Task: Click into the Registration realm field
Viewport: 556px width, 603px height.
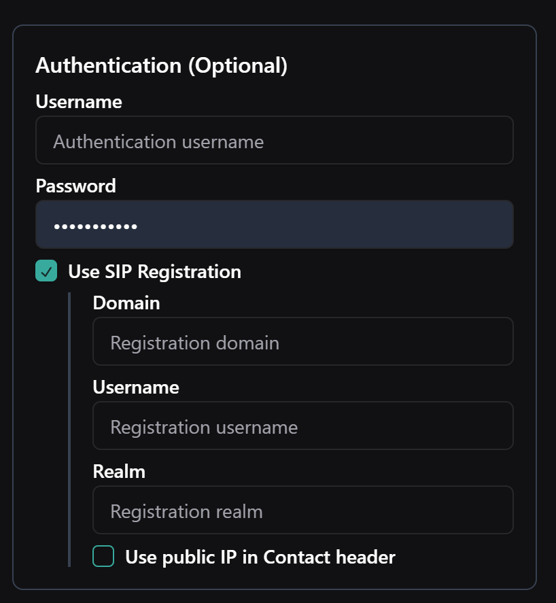Action: click(x=302, y=511)
